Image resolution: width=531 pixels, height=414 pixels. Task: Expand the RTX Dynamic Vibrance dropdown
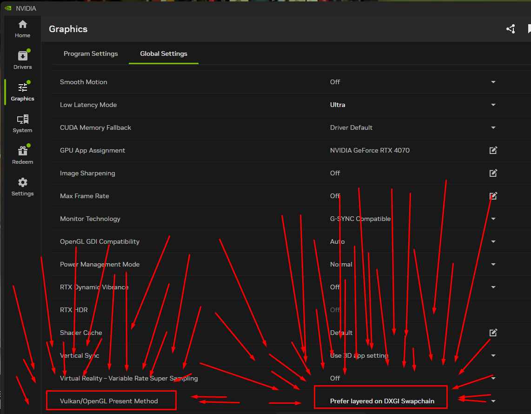pyautogui.click(x=493, y=287)
